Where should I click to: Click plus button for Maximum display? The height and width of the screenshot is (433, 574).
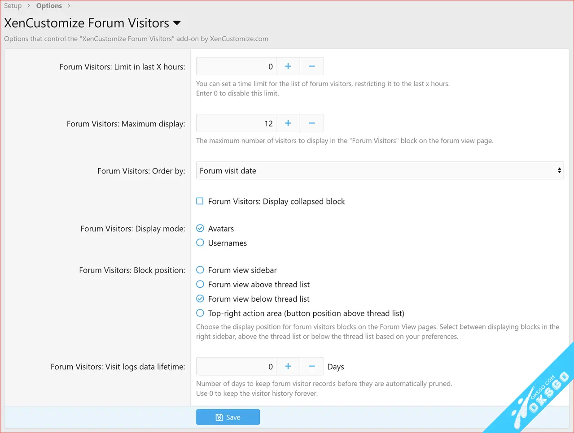(288, 123)
